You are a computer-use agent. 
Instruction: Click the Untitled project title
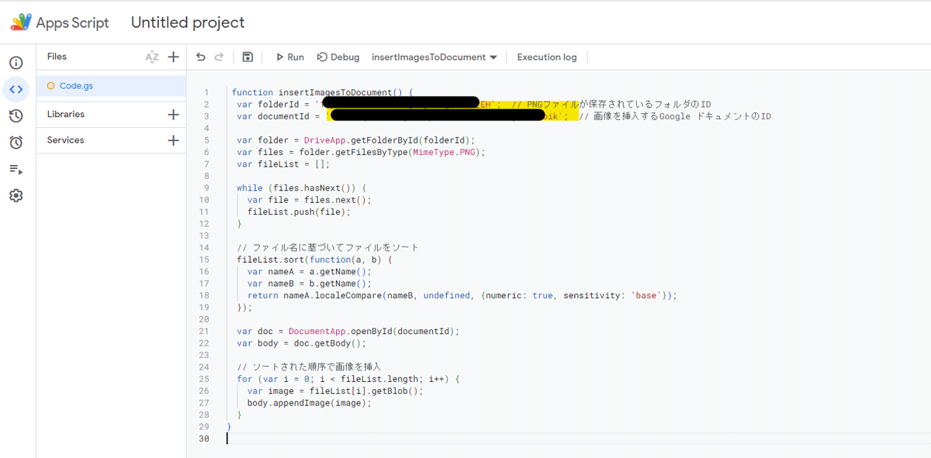tap(188, 22)
